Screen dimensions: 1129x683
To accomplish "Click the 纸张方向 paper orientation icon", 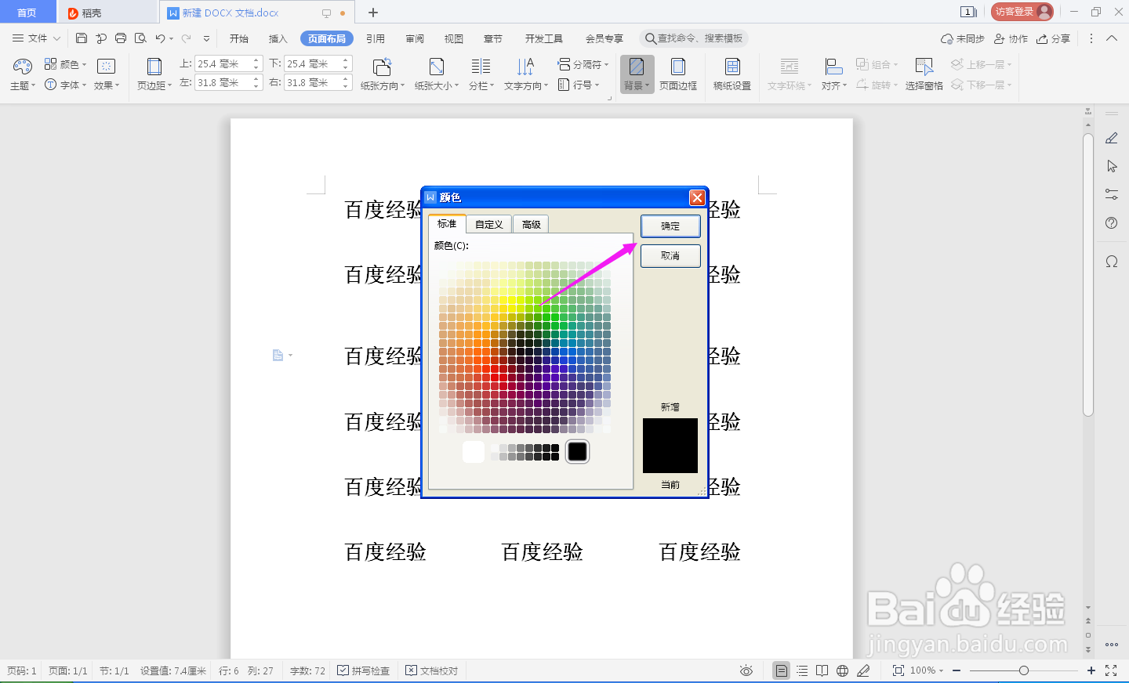I will (382, 67).
